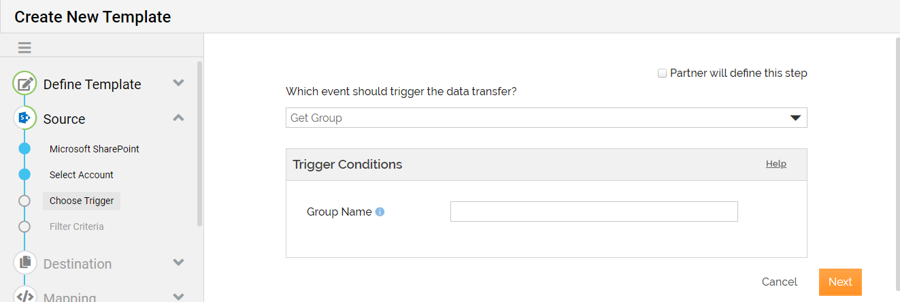Click the SharePoint Source icon
900x302 pixels.
point(24,118)
